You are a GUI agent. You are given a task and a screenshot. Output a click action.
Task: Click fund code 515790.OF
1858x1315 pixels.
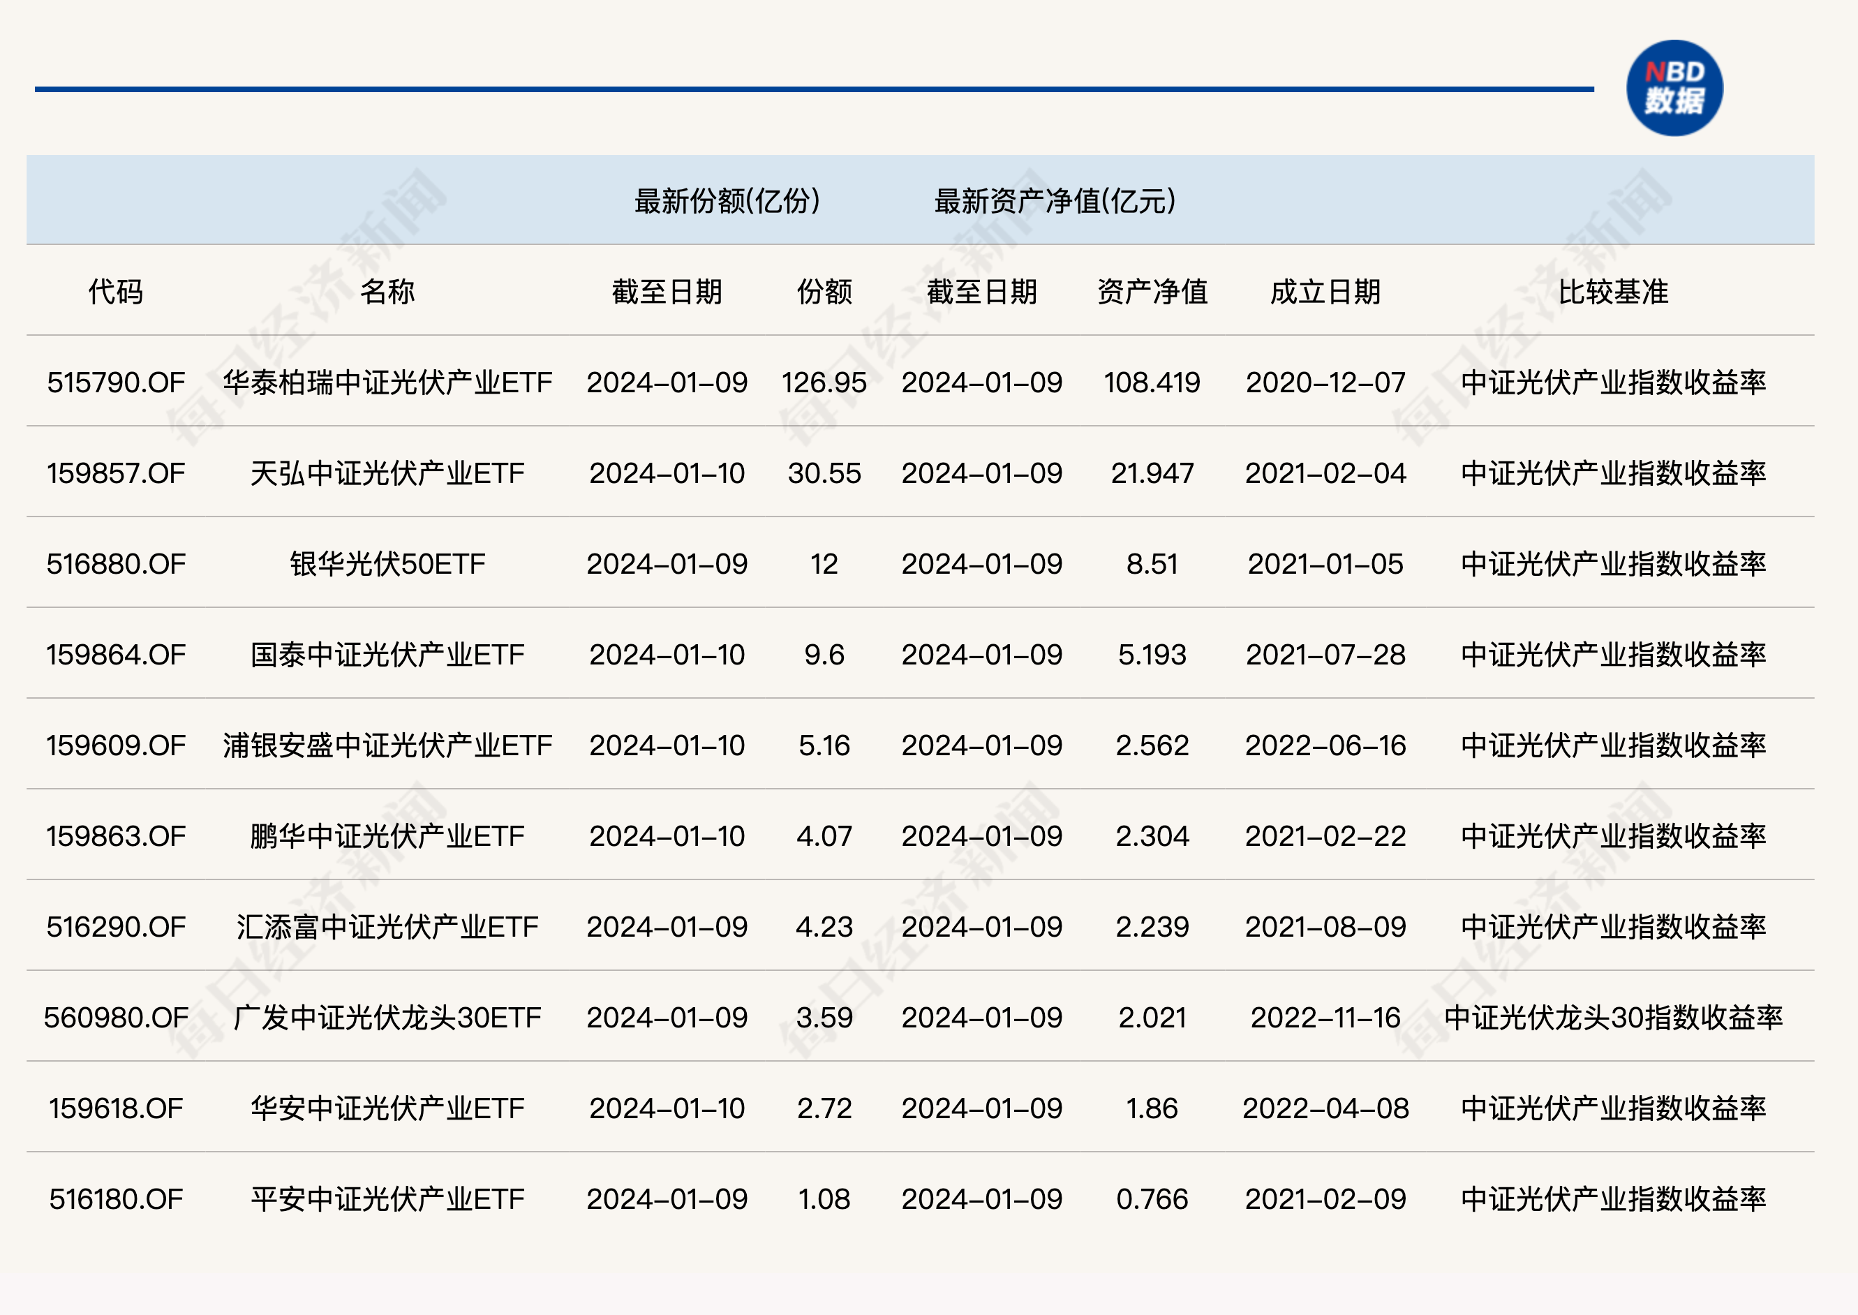(116, 382)
